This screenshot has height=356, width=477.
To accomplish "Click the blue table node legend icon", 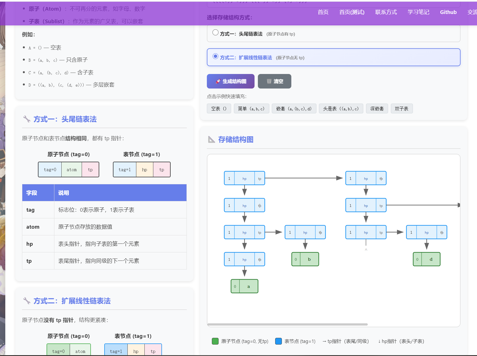I will [x=279, y=341].
